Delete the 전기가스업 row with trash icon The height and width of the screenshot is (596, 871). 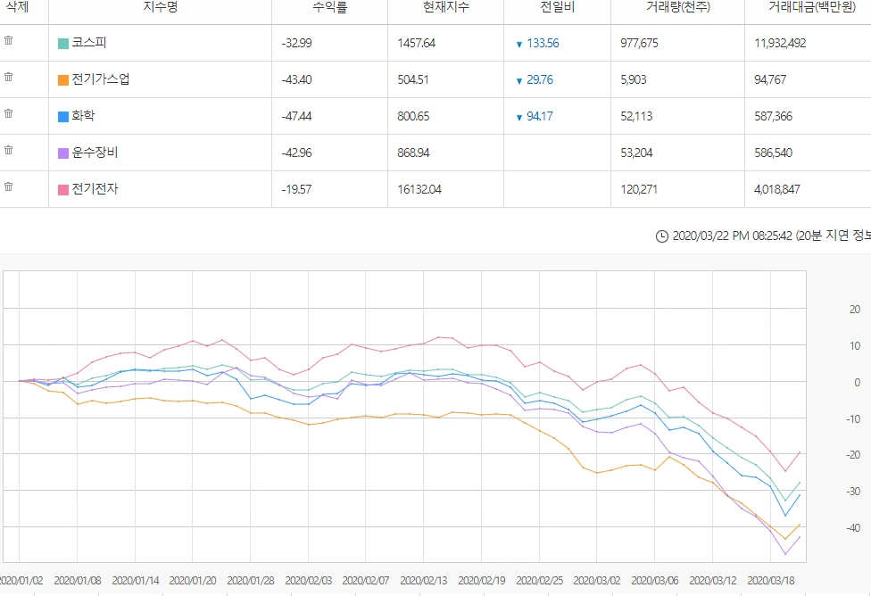tap(8, 77)
